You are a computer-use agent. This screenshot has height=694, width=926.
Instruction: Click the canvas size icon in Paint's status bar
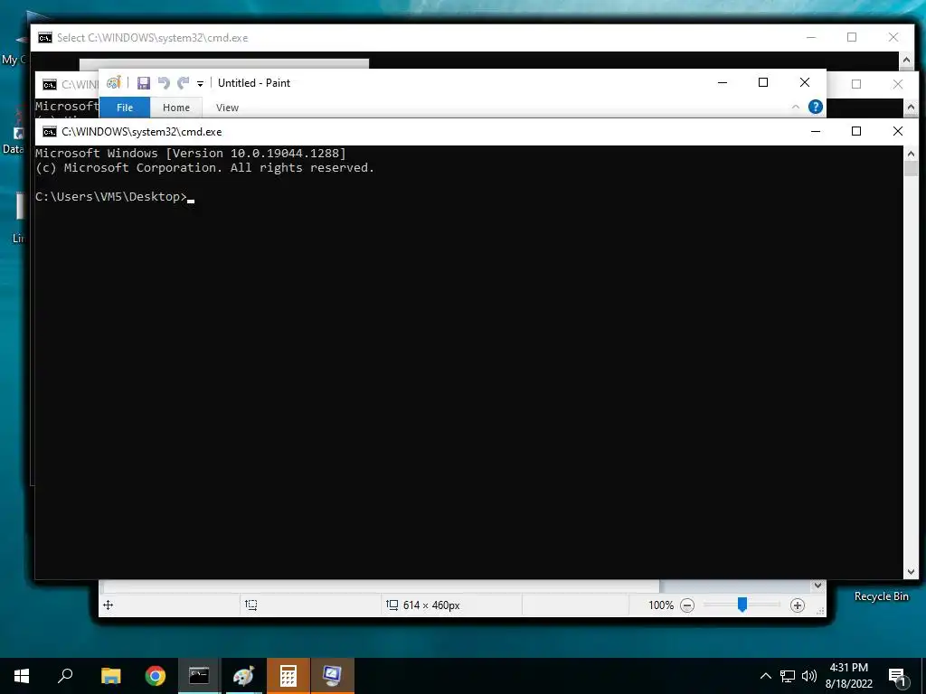tap(392, 605)
